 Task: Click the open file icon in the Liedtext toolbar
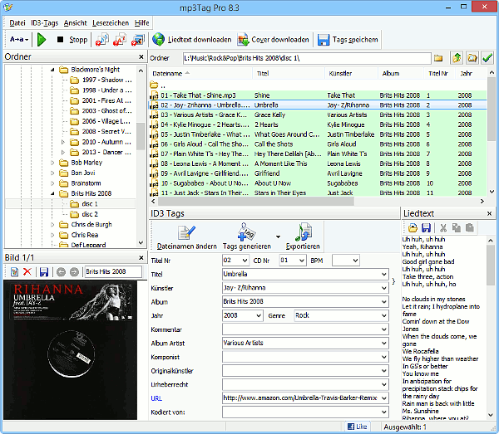click(413, 227)
